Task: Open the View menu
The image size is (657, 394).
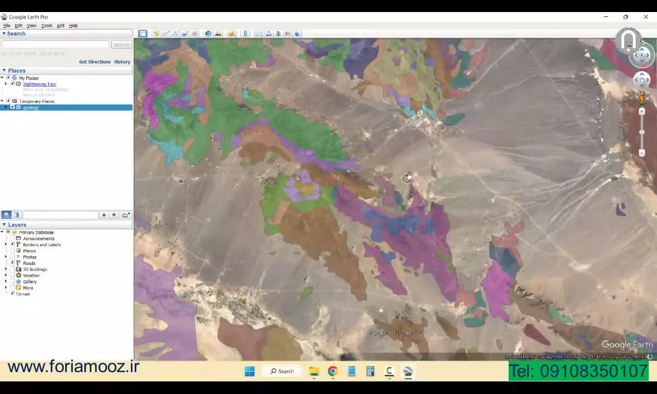Action: (32, 26)
